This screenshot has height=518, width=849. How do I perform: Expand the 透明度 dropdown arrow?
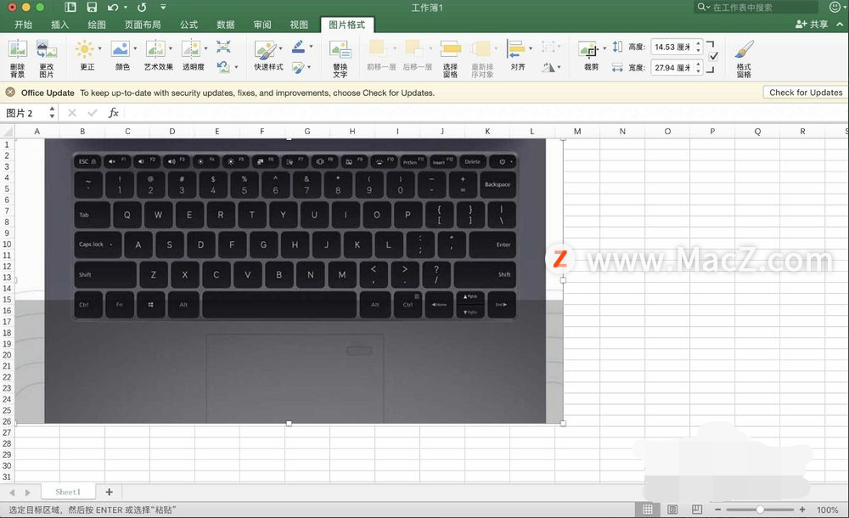[x=205, y=48]
